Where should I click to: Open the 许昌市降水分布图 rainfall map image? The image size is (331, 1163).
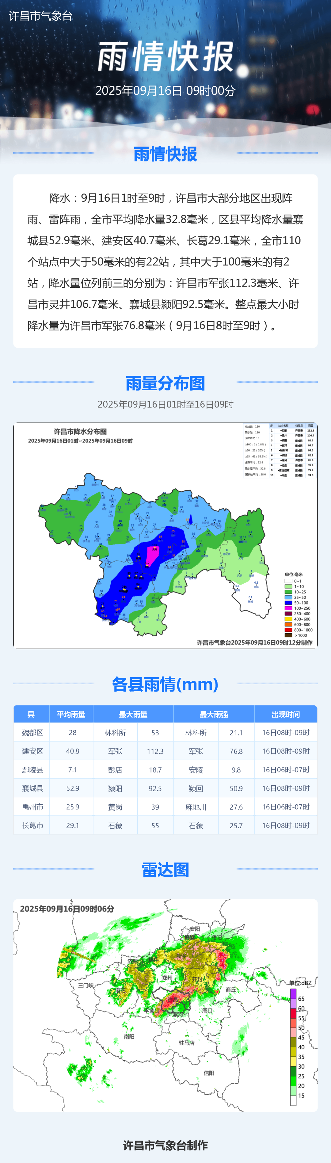pos(165,536)
